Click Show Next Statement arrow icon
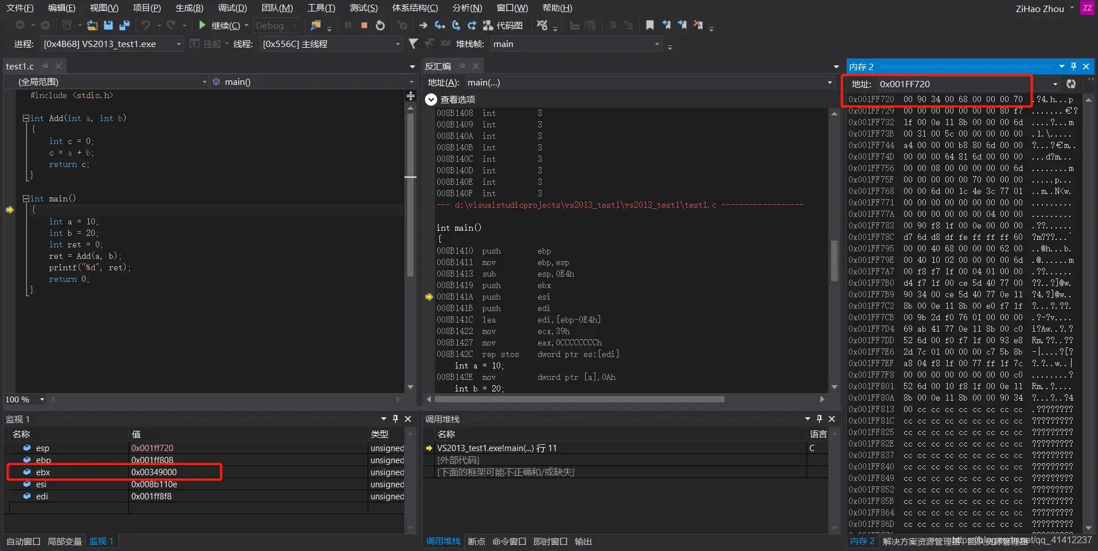Screen dimensions: 1098x551 tap(423, 25)
